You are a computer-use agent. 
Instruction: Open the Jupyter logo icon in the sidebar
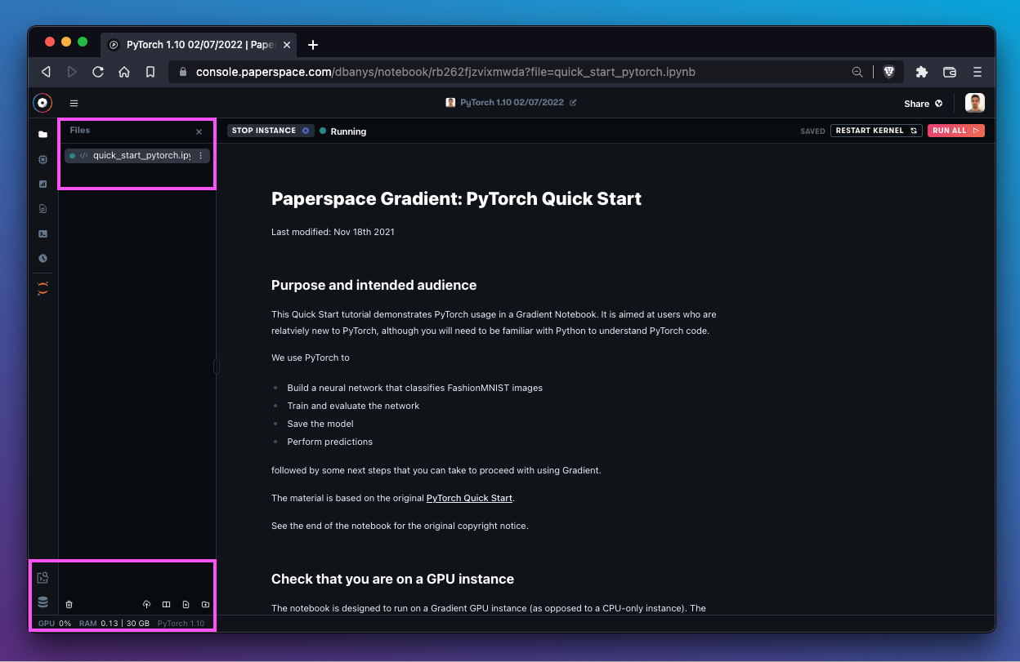(43, 288)
